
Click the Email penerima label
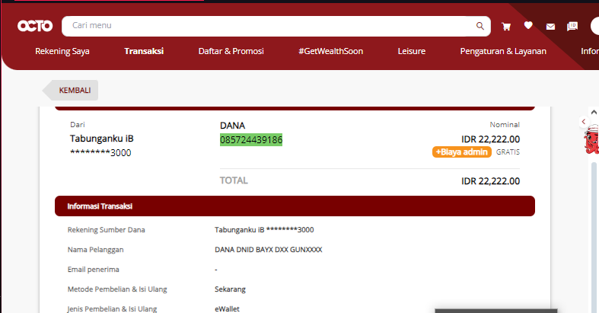tap(93, 270)
